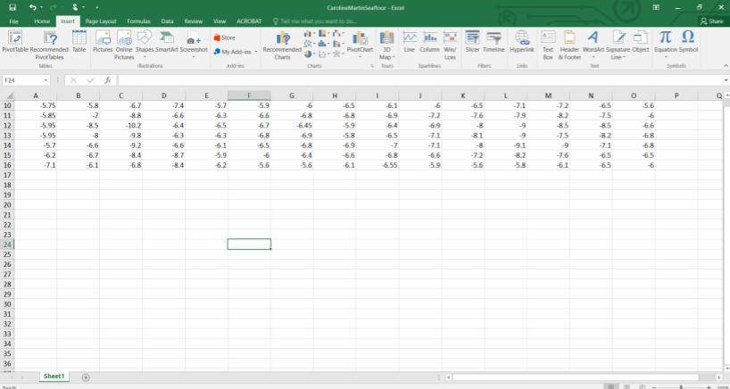Click the zoom in plus button

[x=708, y=386]
